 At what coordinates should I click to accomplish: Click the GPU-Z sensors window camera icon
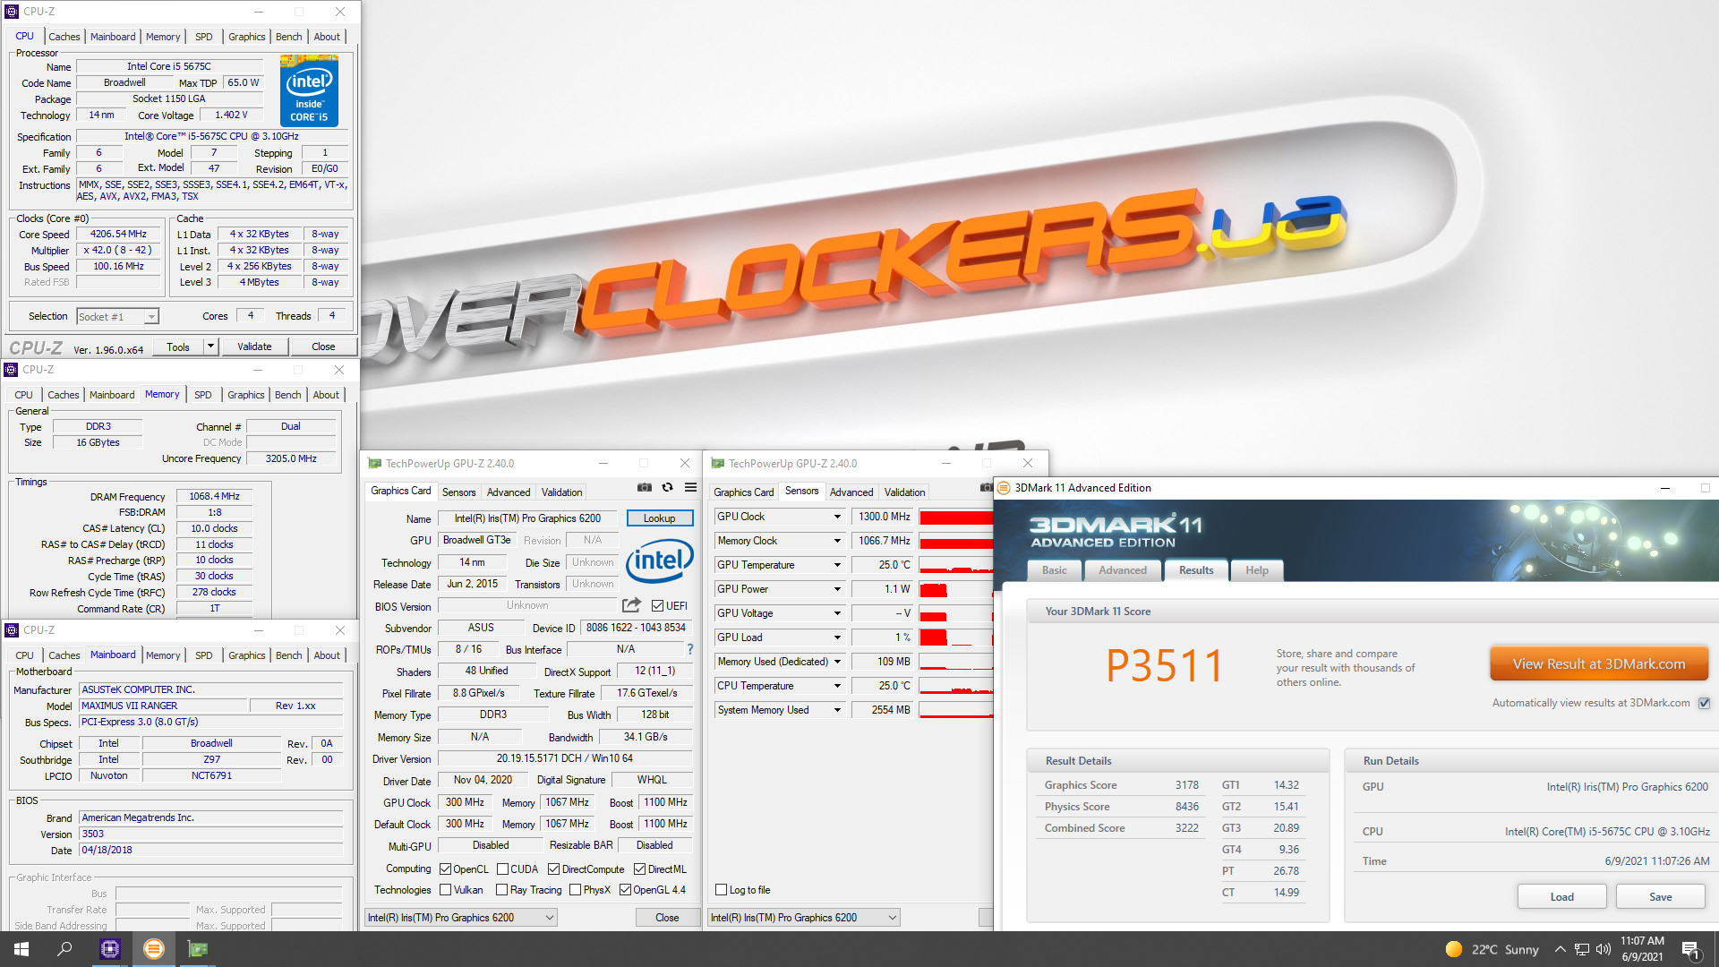pos(986,488)
